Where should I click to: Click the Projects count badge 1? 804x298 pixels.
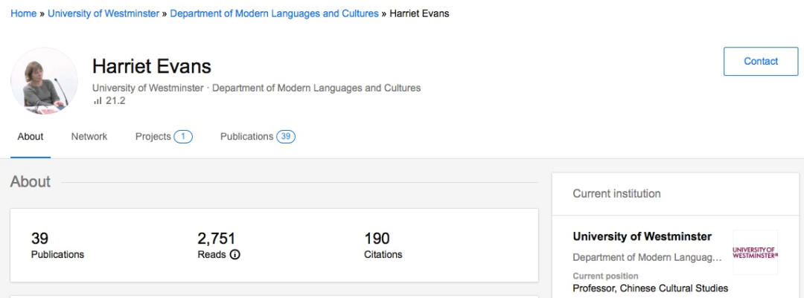(x=183, y=137)
